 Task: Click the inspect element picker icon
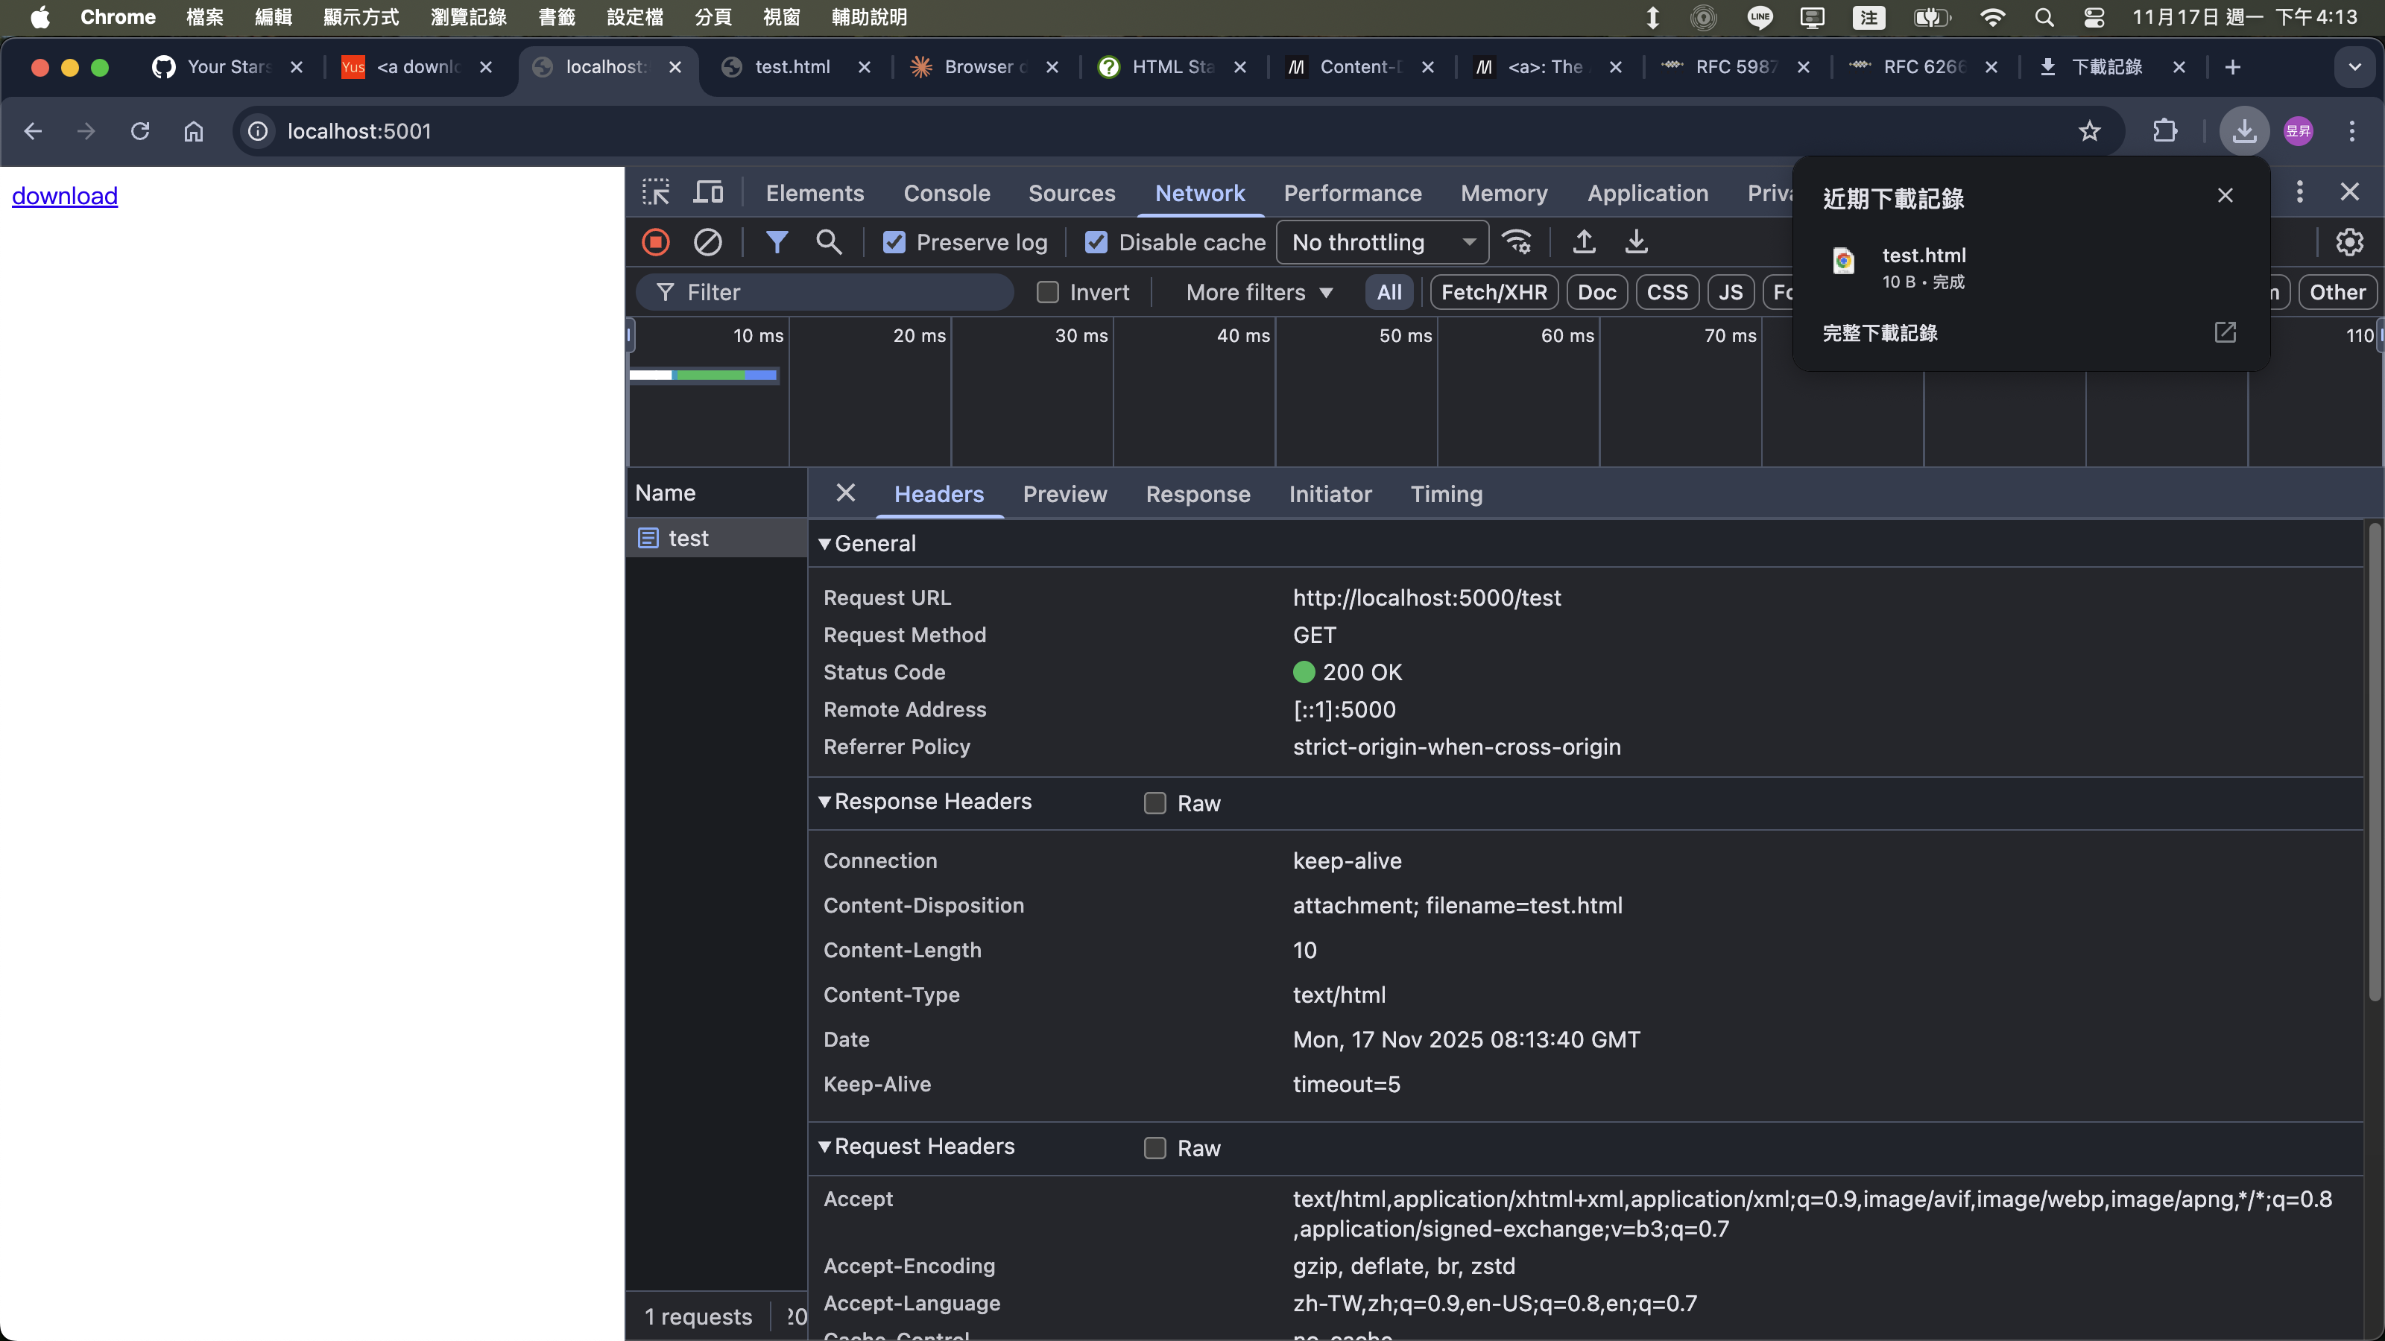[656, 192]
